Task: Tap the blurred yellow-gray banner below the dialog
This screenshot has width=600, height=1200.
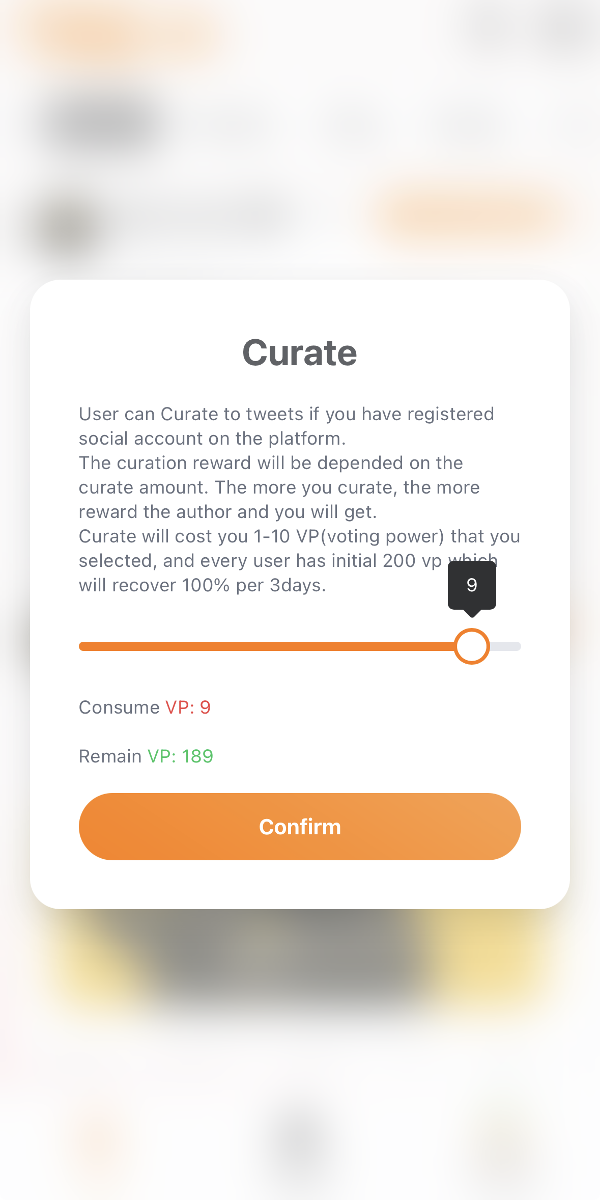Action: (x=300, y=958)
